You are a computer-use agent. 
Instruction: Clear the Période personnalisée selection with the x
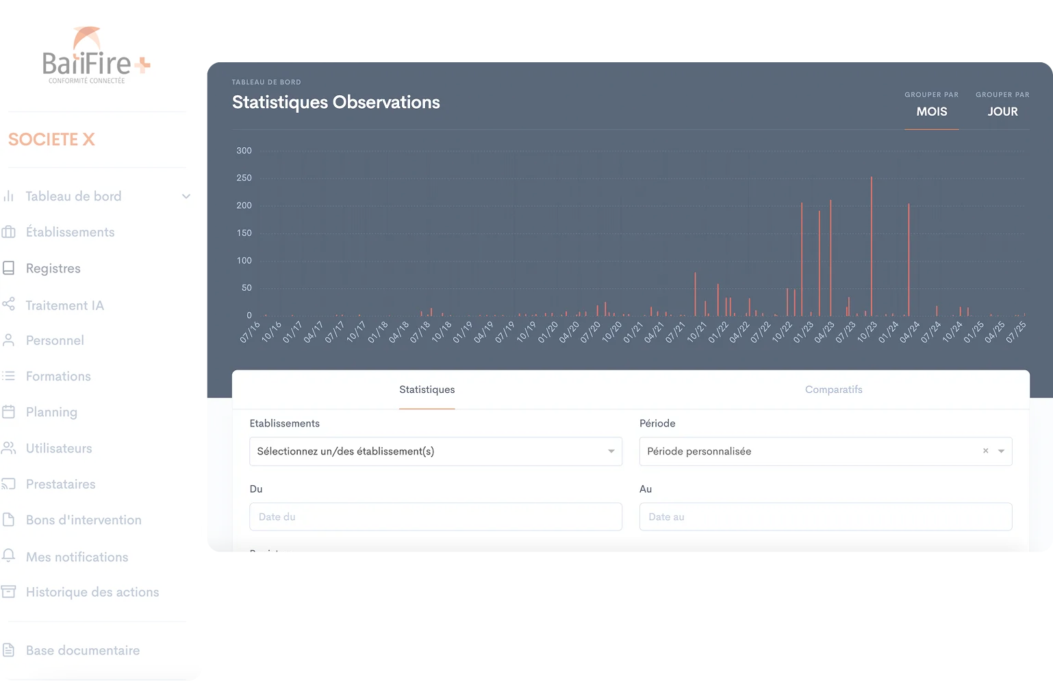[x=985, y=451]
